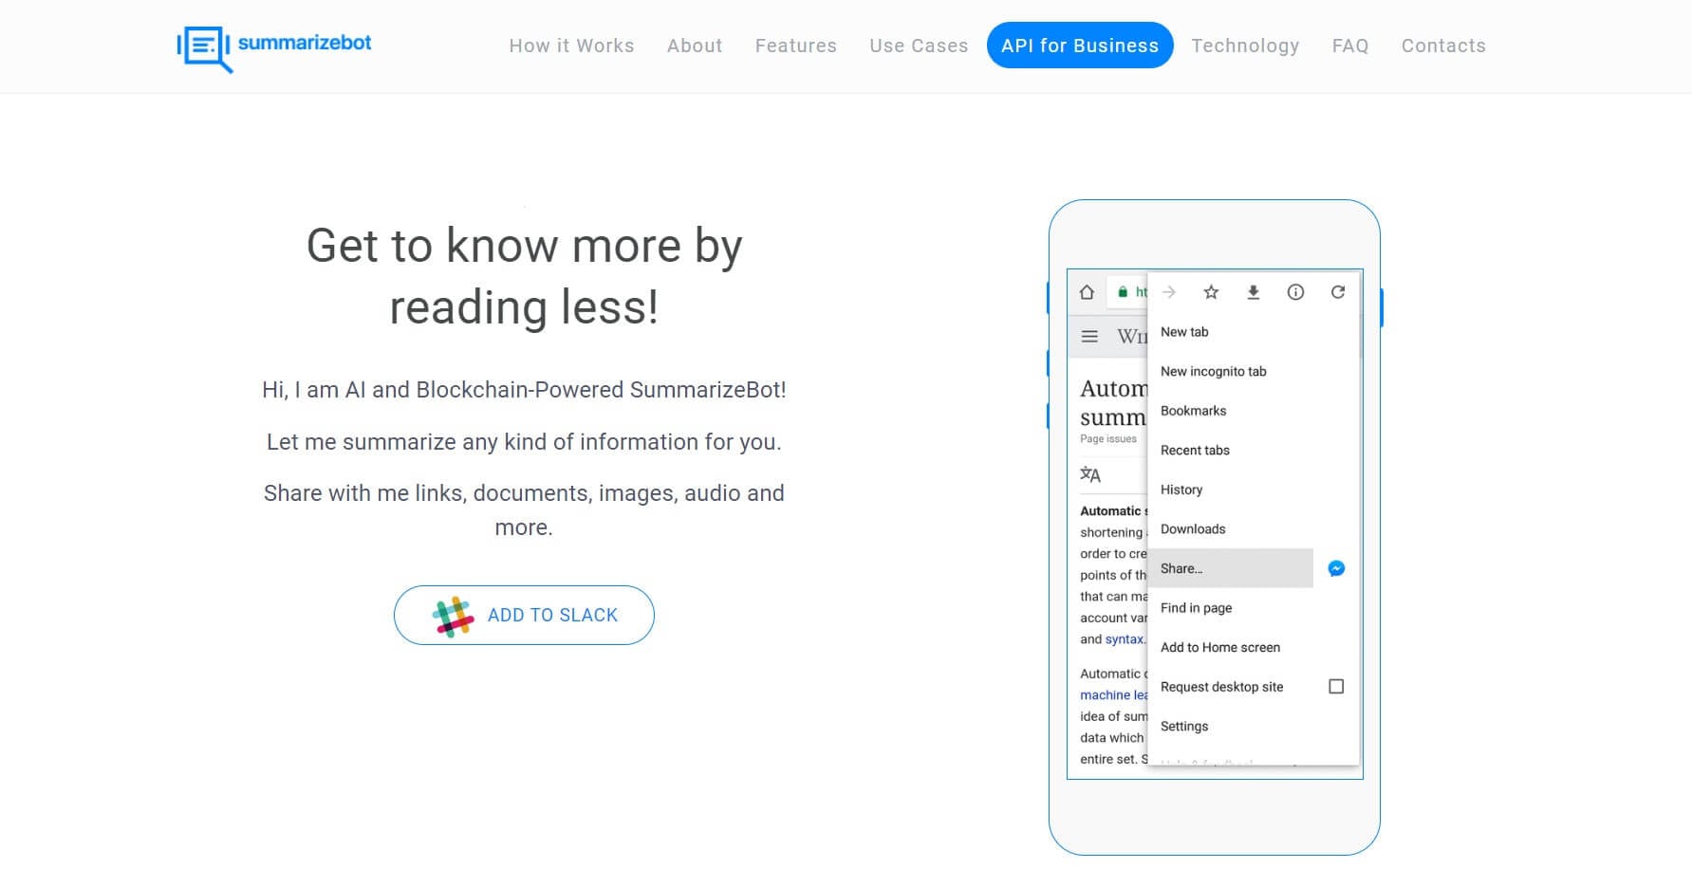Image resolution: width=1692 pixels, height=869 pixels.
Task: Open the hamburger menu on Wikipedia page
Action: click(x=1089, y=336)
